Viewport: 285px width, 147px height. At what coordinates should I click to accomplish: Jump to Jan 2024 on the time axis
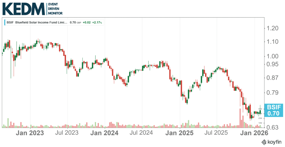click(x=104, y=133)
